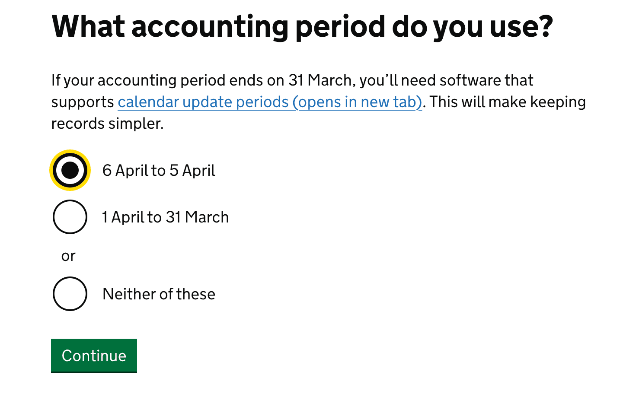Click the 'Neither of these' label text
The width and height of the screenshot is (639, 394).
pyautogui.click(x=158, y=294)
